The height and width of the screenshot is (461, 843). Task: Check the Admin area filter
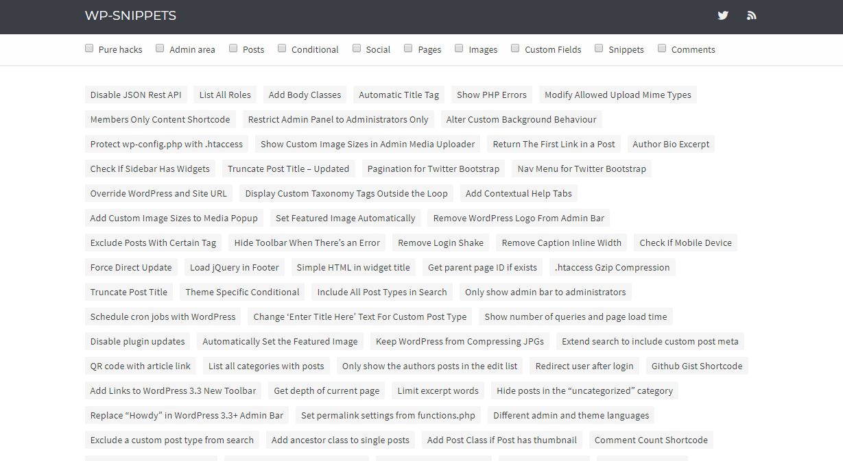(160, 48)
